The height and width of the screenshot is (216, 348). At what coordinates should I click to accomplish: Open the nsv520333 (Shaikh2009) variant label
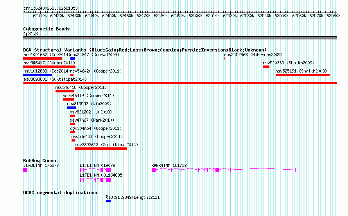pos(289,63)
